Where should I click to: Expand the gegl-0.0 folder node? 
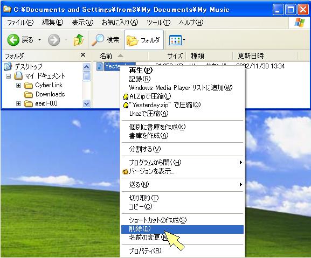coord(18,103)
